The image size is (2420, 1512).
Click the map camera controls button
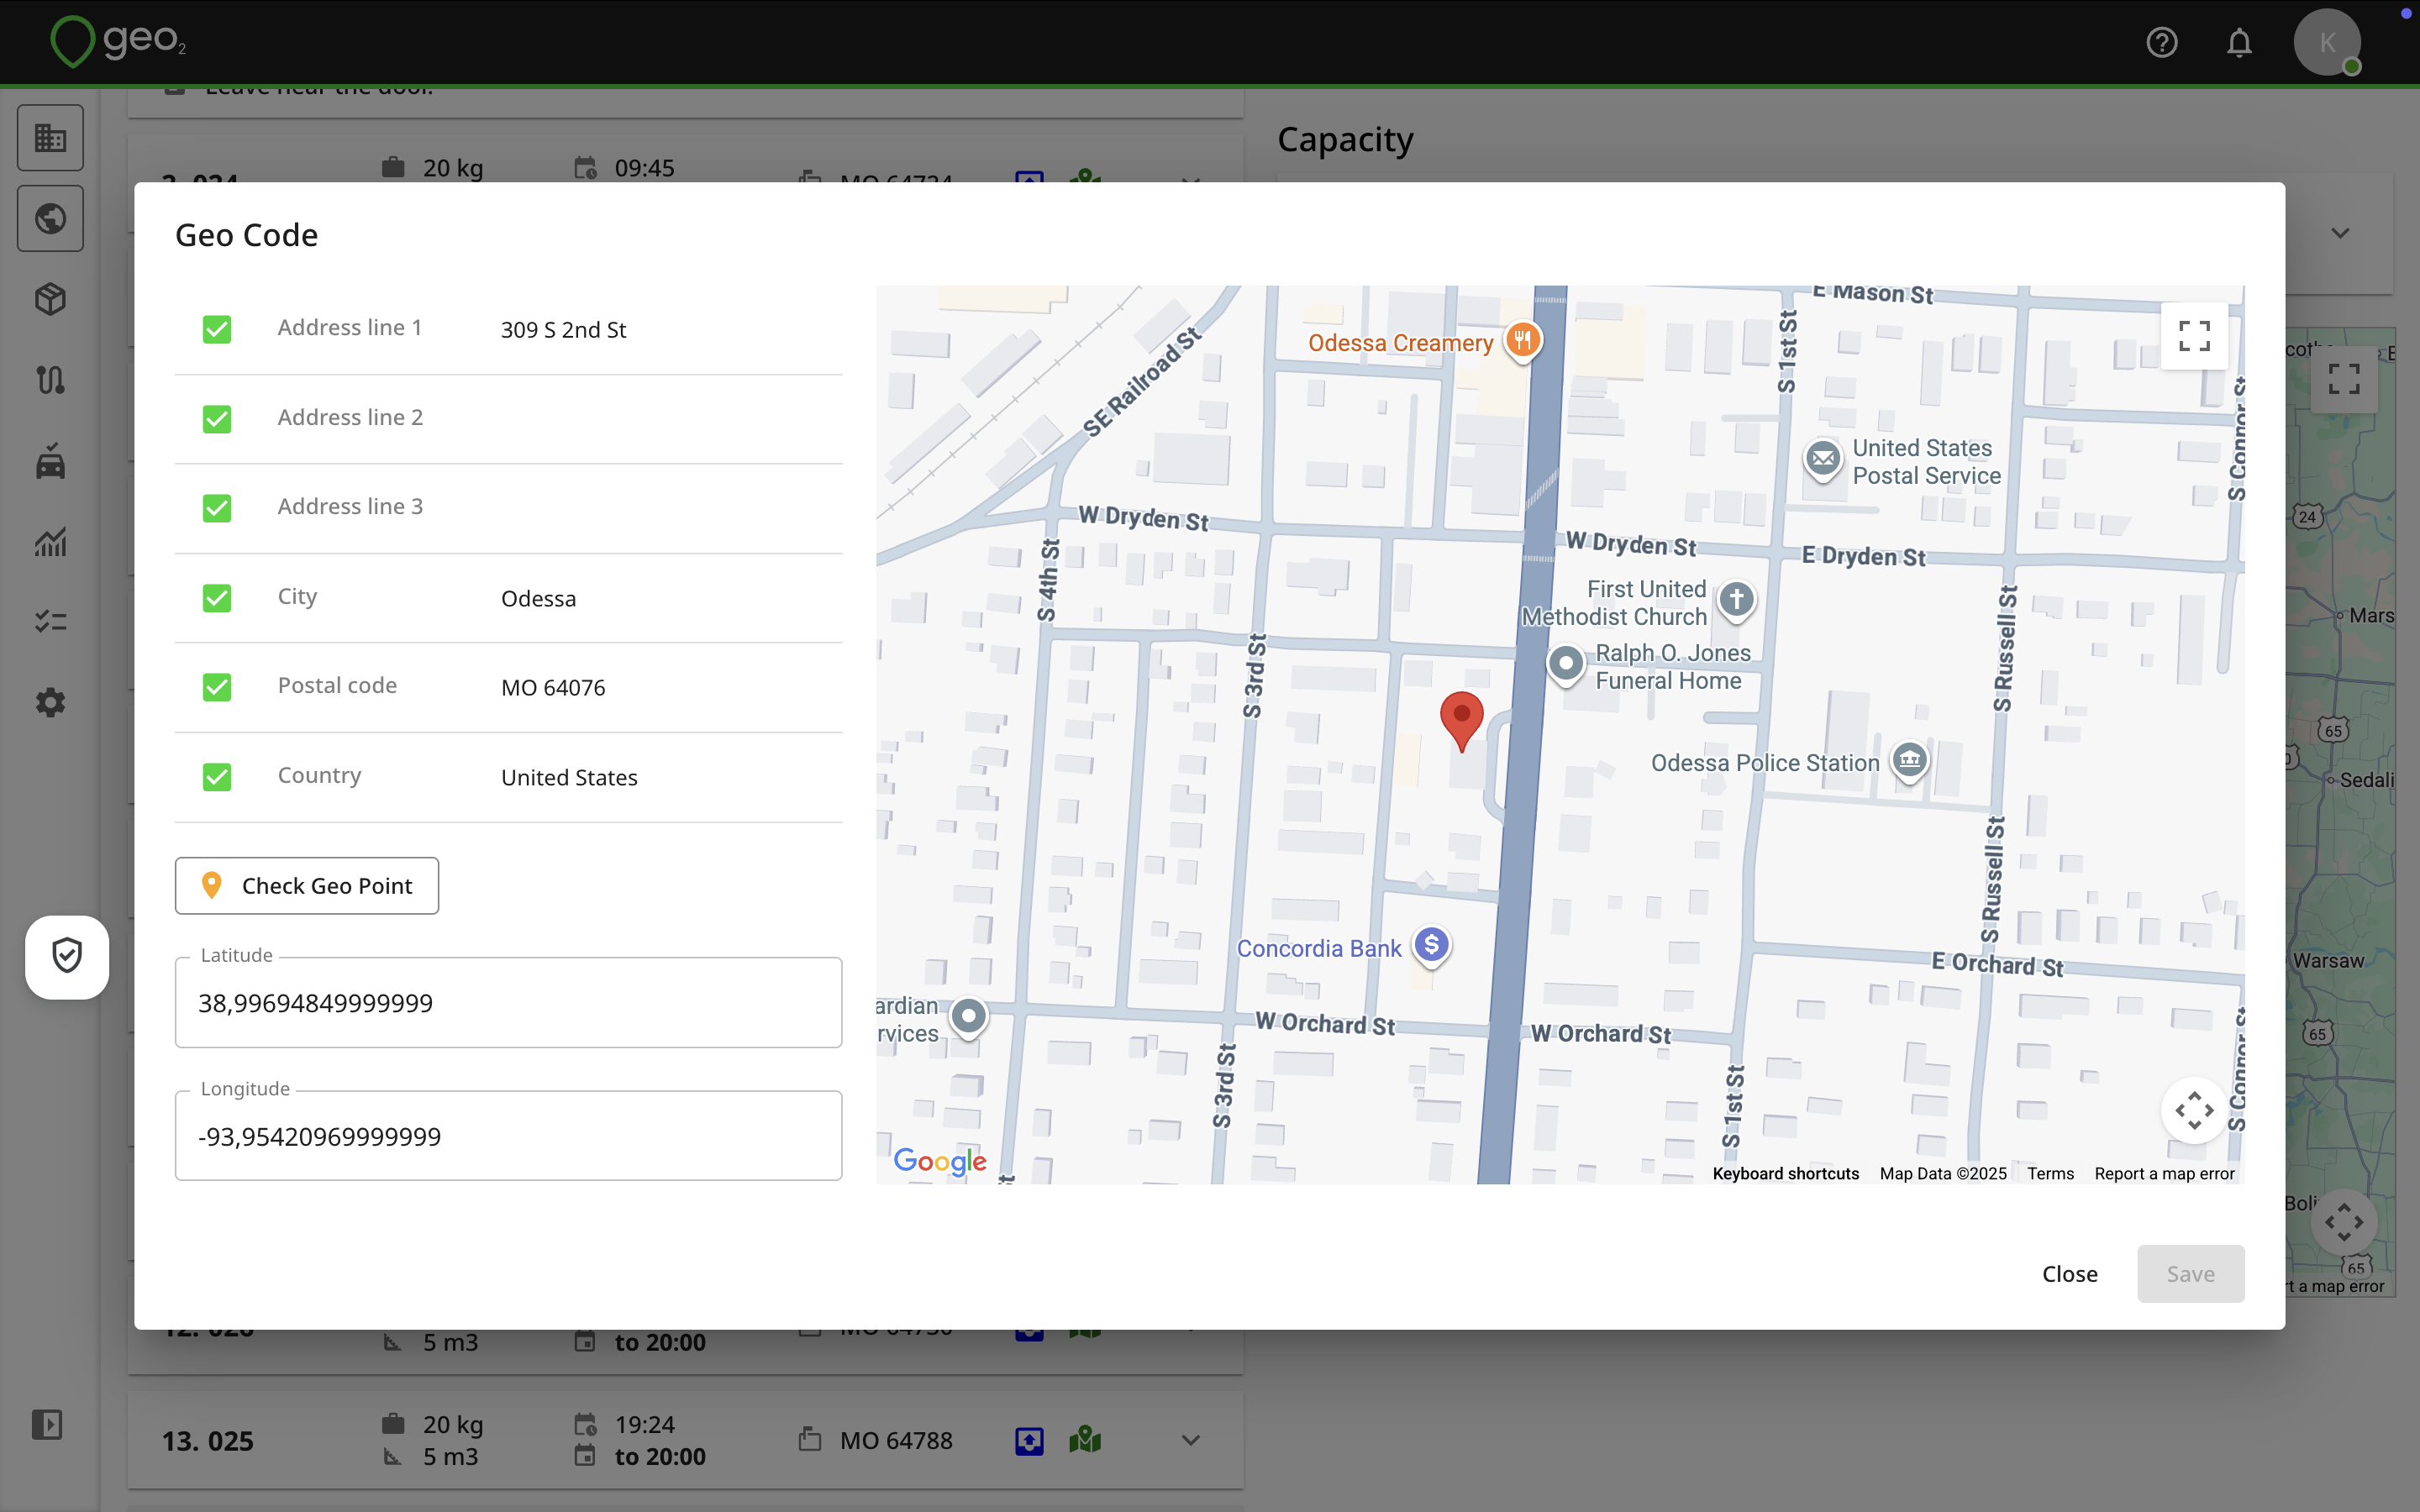coord(2194,1110)
